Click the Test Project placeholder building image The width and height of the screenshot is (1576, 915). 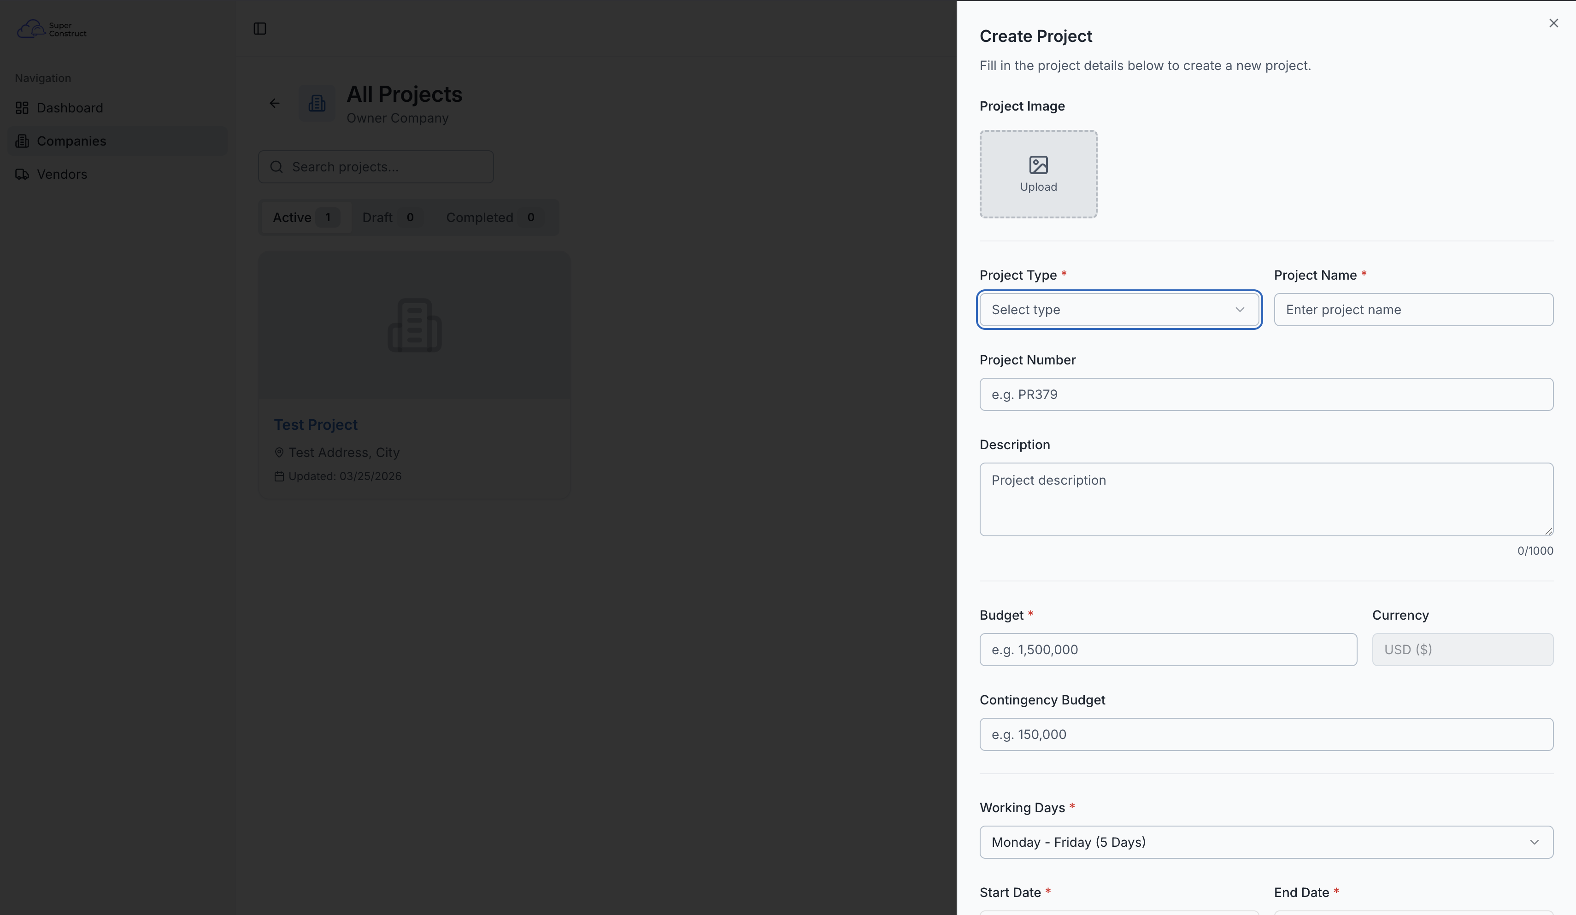coord(415,325)
